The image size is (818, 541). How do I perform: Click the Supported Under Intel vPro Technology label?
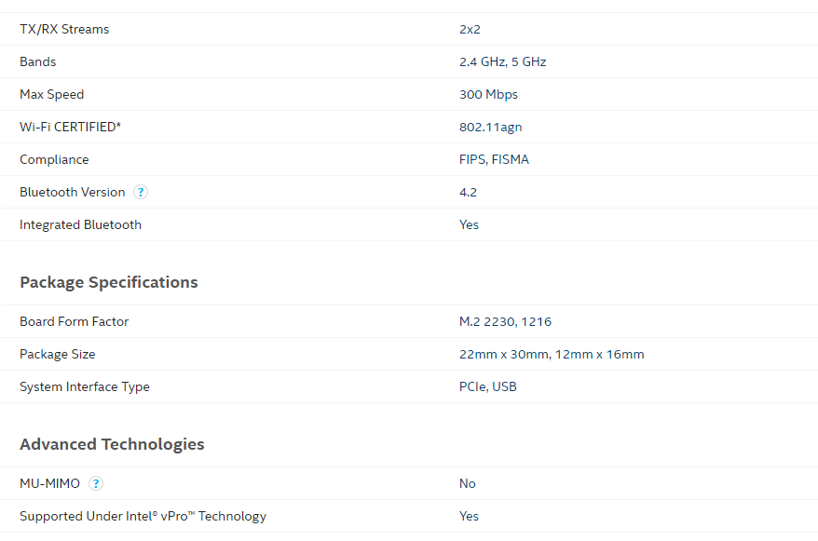143,516
